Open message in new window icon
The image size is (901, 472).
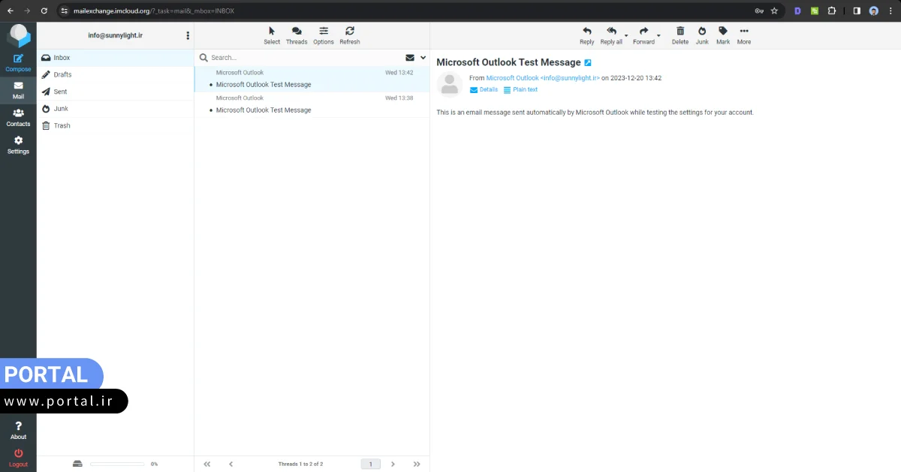pyautogui.click(x=588, y=63)
